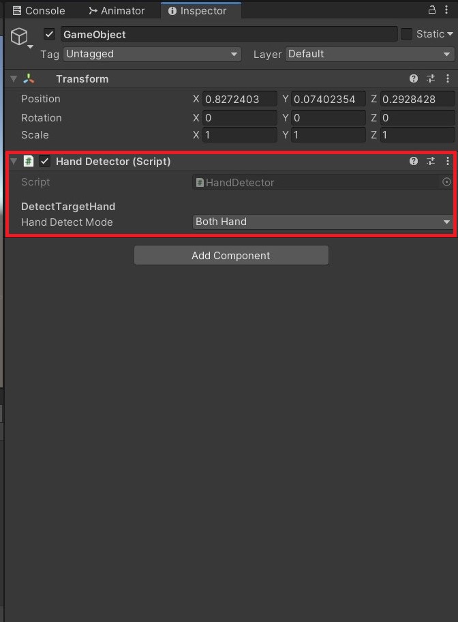
Task: Edit Rotation Y value field
Action: pos(329,118)
